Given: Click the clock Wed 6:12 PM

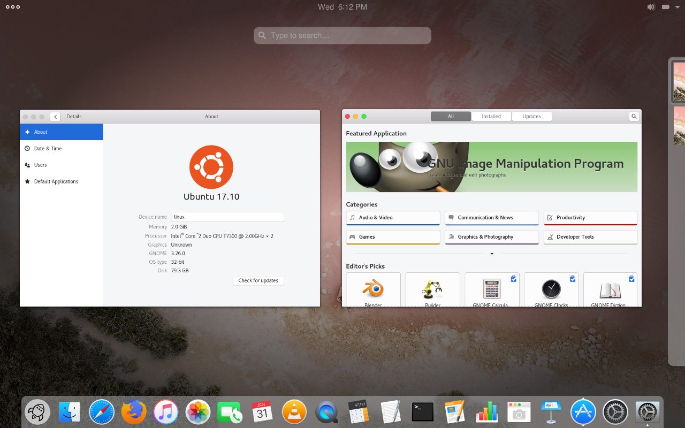Looking at the screenshot, I should pos(342,7).
